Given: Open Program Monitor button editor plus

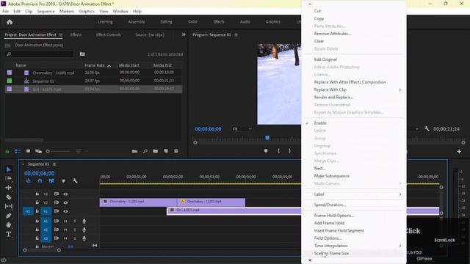Looking at the screenshot, I should 459,152.
